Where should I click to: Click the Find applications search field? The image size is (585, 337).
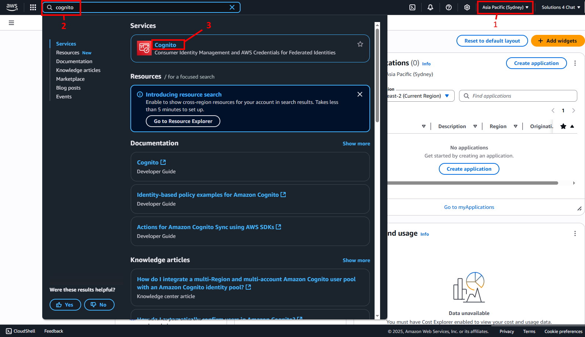tap(521, 96)
